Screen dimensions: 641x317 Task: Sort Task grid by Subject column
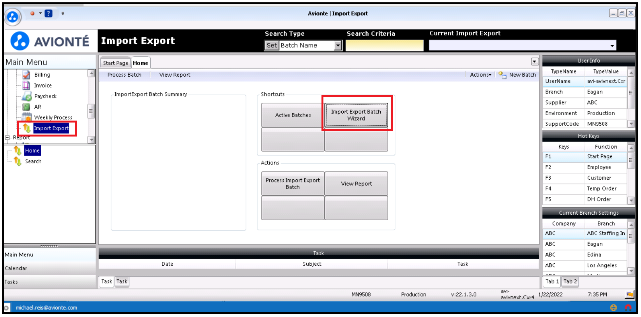click(x=312, y=264)
